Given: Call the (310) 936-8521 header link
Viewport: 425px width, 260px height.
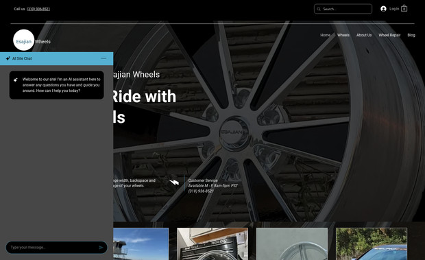Looking at the screenshot, I should pyautogui.click(x=38, y=9).
